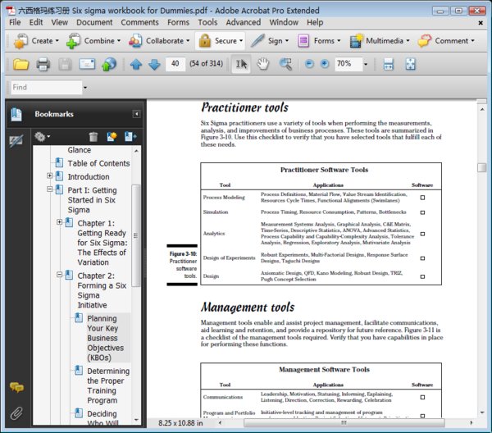Go to the next page arrow

tap(153, 64)
